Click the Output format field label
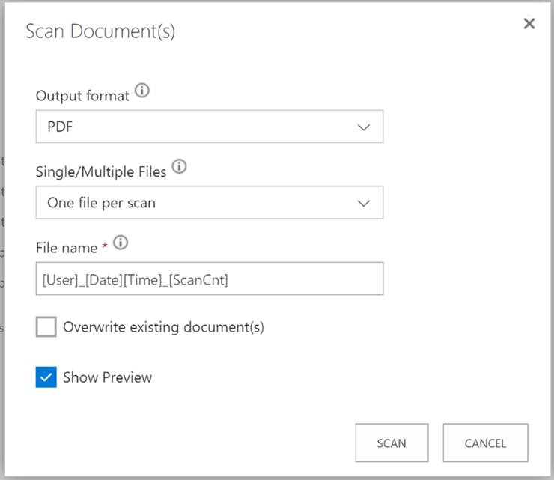This screenshot has height=480, width=554. click(82, 96)
